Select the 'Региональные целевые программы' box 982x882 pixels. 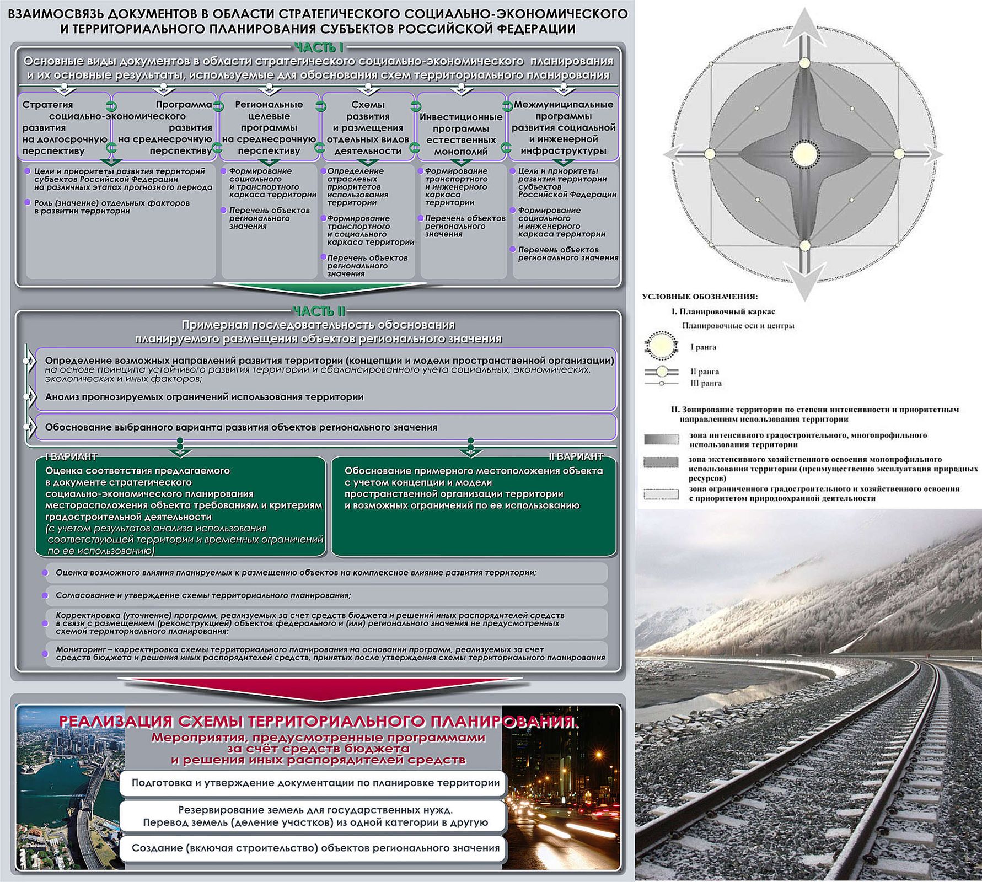tap(269, 127)
